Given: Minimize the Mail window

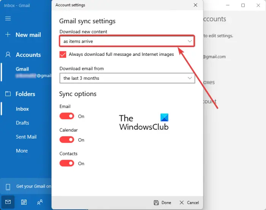Looking at the screenshot, I should point(228,5).
